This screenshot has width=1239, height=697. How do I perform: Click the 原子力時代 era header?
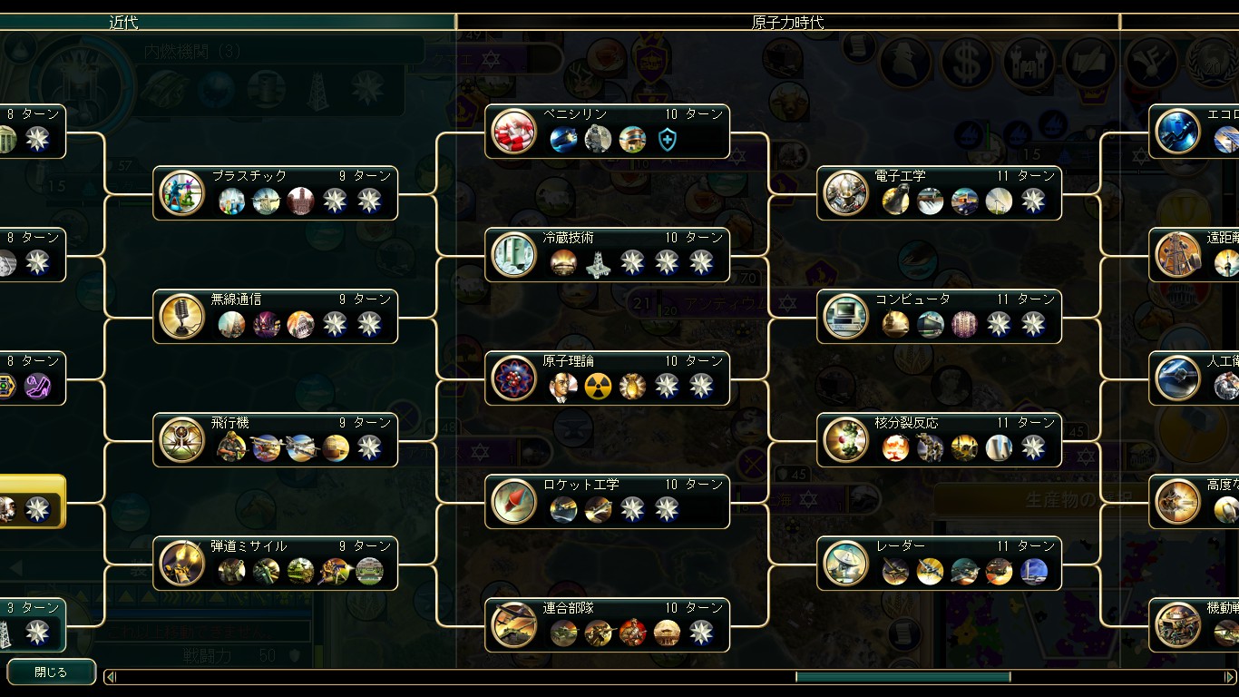787,22
